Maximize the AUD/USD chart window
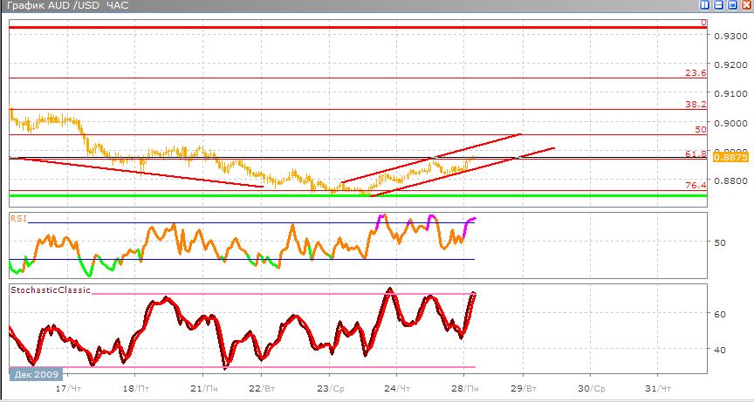 pos(732,5)
